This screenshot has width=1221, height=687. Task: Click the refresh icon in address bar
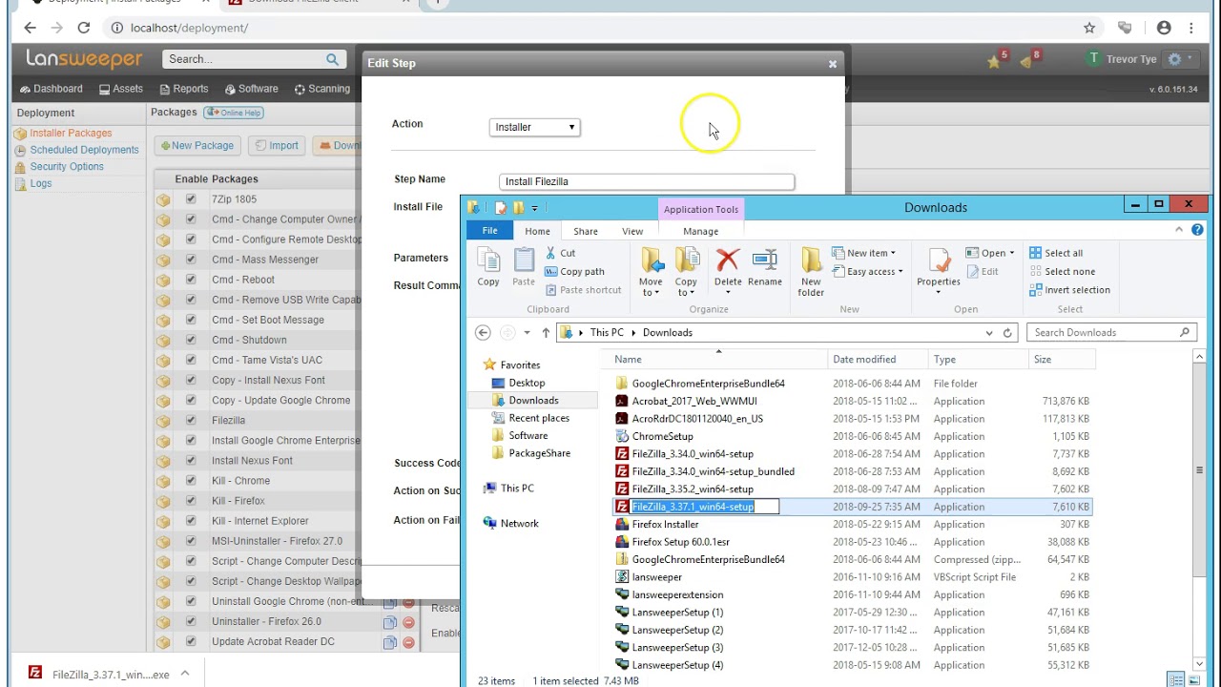pyautogui.click(x=1007, y=333)
